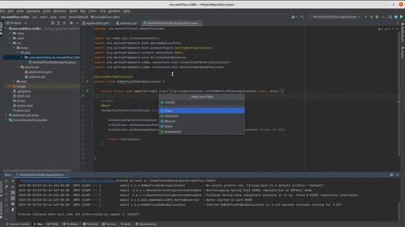Select HELP.md file in project tree

tap(22, 96)
